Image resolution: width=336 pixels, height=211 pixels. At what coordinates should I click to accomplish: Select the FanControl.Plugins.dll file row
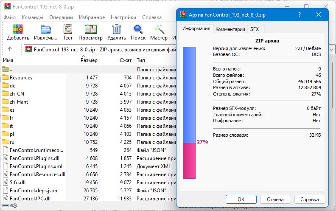pos(89,158)
